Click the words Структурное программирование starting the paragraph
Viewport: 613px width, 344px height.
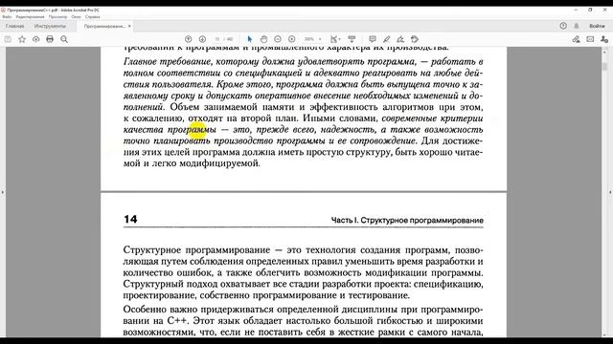[196, 250]
